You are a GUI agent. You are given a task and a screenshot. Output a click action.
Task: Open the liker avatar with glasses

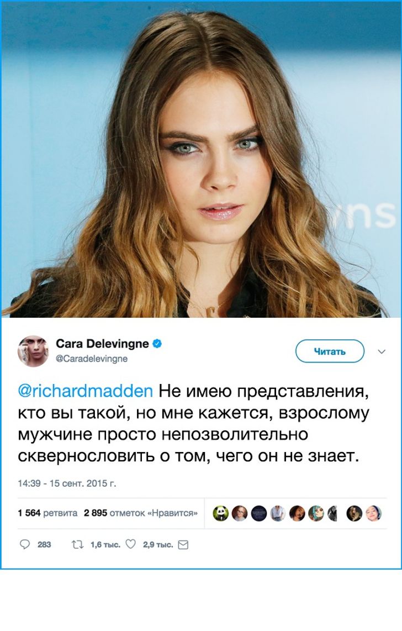(240, 513)
